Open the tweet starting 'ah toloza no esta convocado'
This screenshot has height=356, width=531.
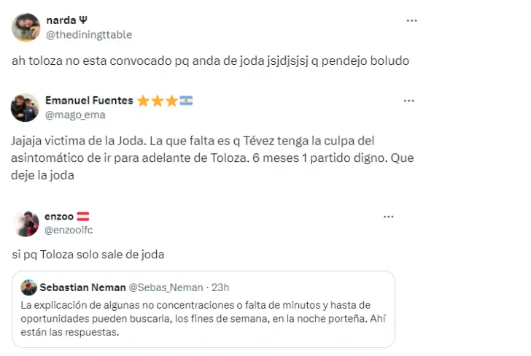click(x=210, y=61)
